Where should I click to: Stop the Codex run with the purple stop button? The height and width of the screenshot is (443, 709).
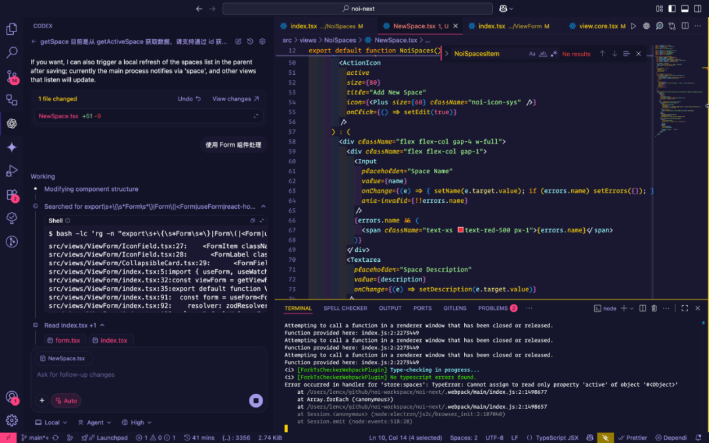(256, 400)
